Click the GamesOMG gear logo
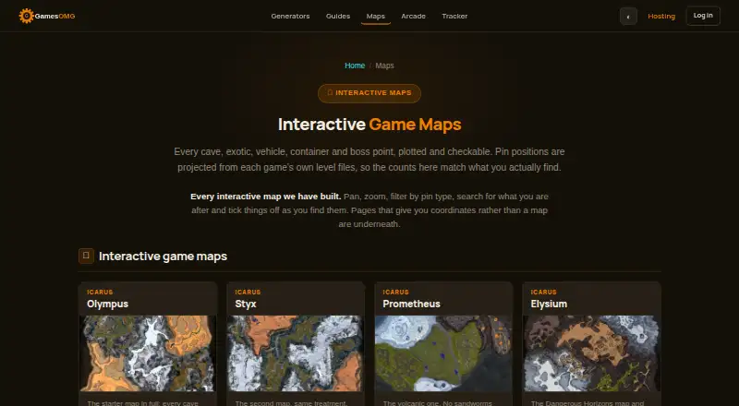Viewport: 739px width, 406px height. coord(27,16)
